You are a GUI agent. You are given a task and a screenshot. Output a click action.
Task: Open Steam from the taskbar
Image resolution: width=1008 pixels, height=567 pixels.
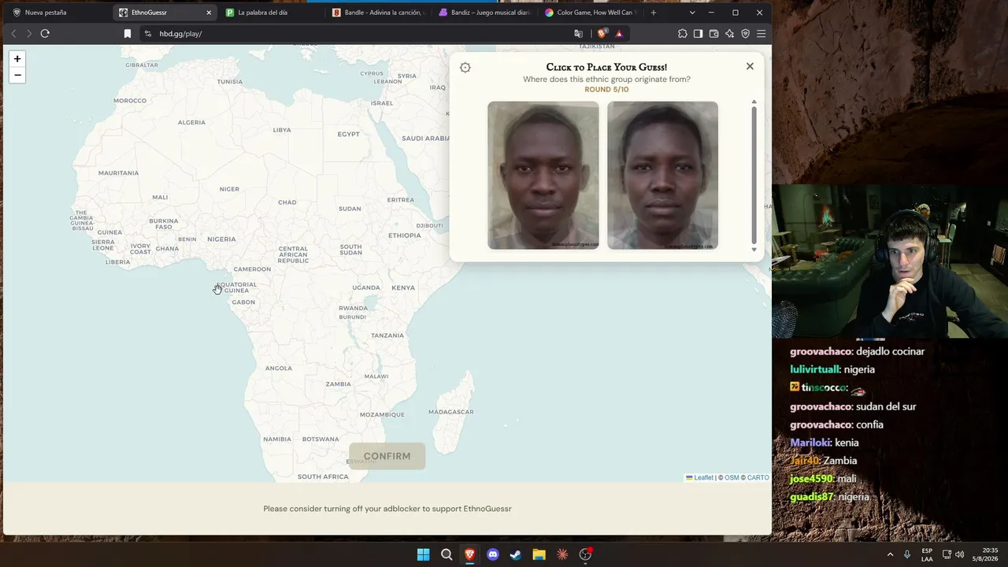[516, 554]
